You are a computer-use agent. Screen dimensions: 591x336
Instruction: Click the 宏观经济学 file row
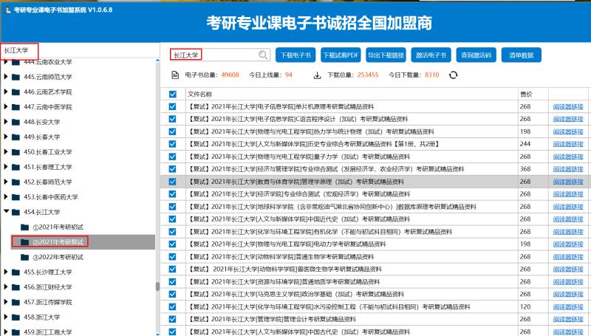point(375,194)
